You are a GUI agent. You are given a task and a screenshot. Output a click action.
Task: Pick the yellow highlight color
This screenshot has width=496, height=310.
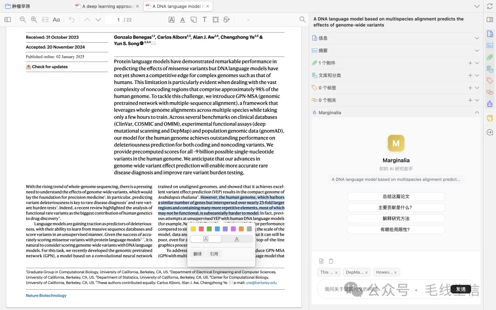point(193,229)
